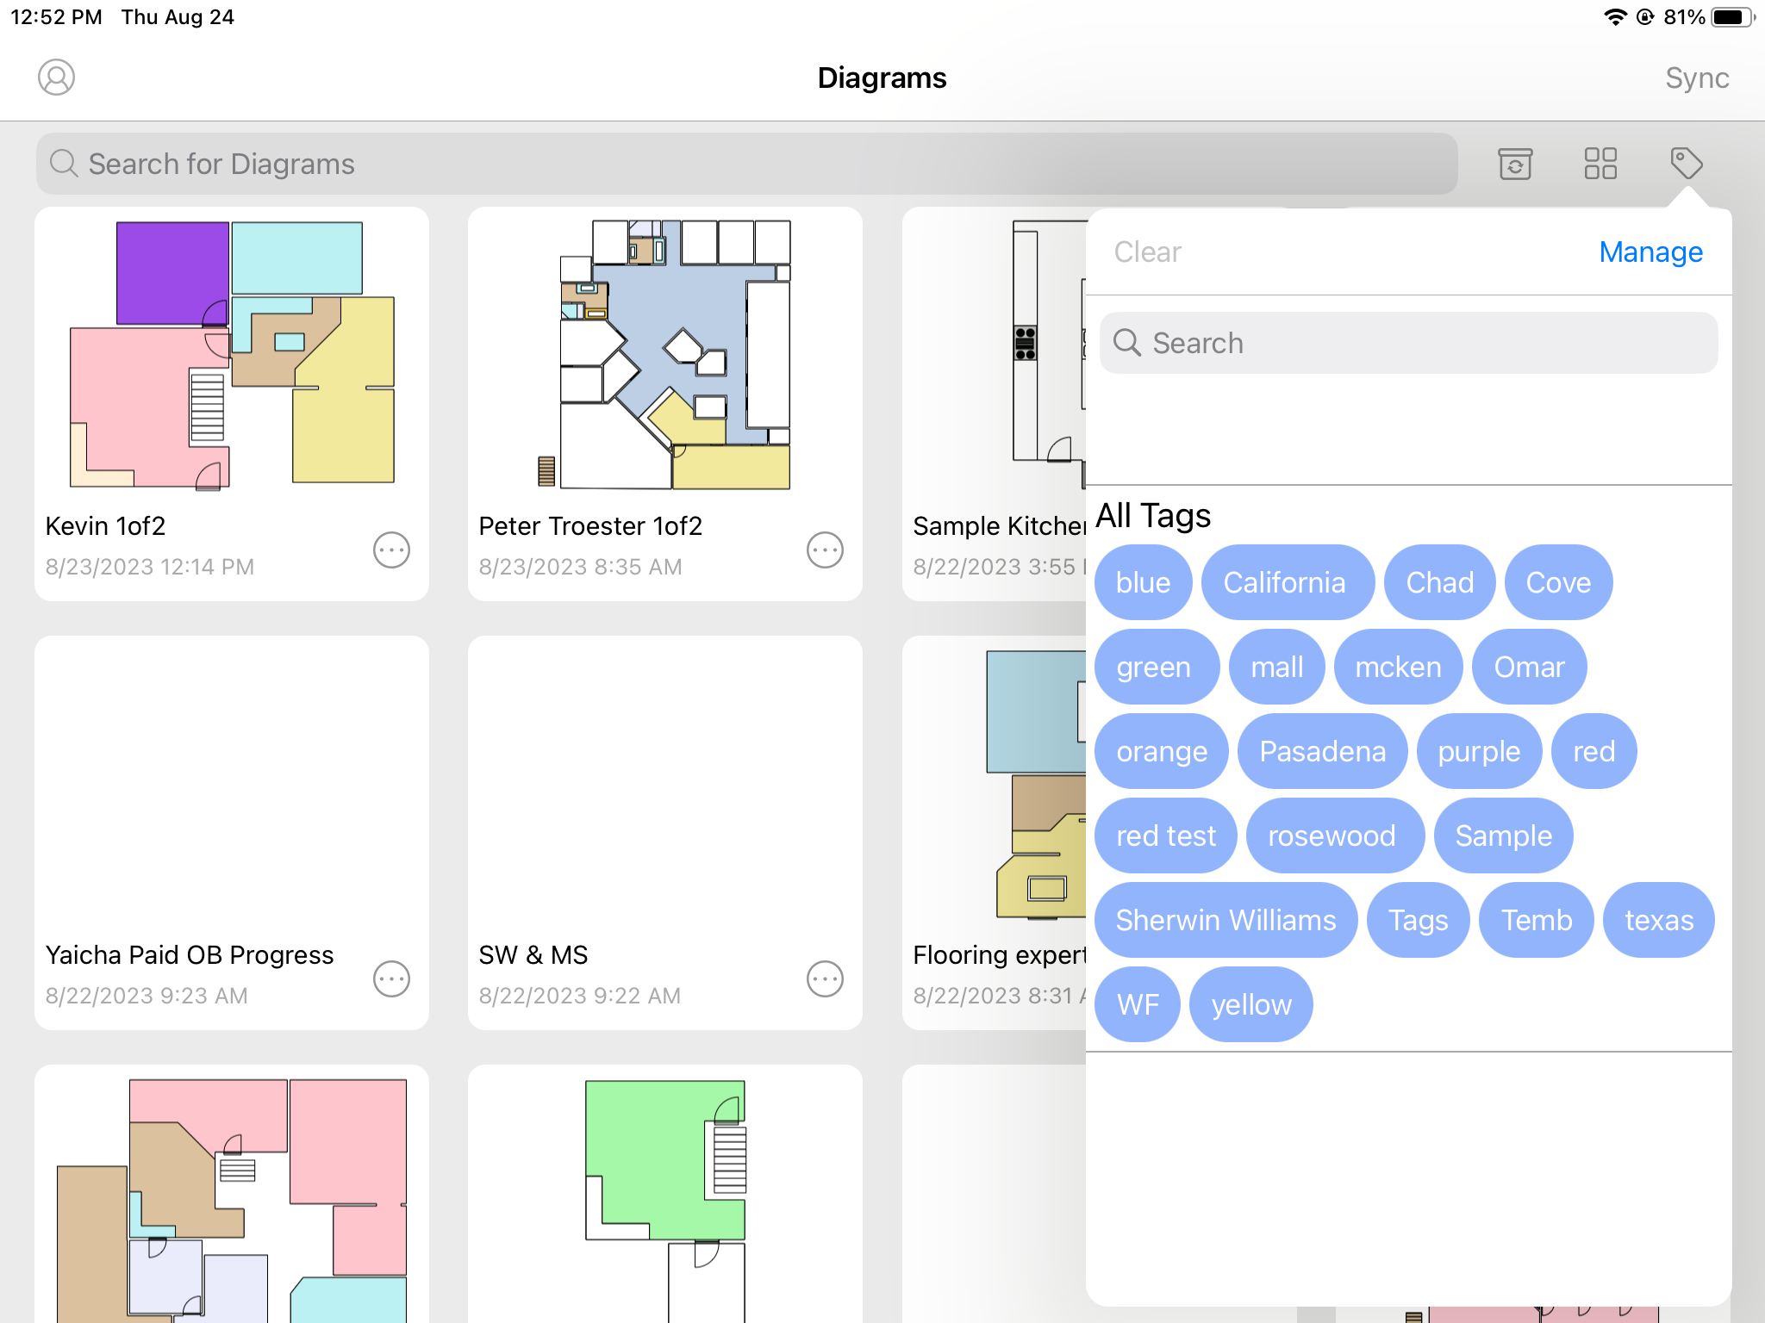Close the tag filter via the tag icon
Image resolution: width=1765 pixels, height=1323 pixels.
pyautogui.click(x=1686, y=163)
